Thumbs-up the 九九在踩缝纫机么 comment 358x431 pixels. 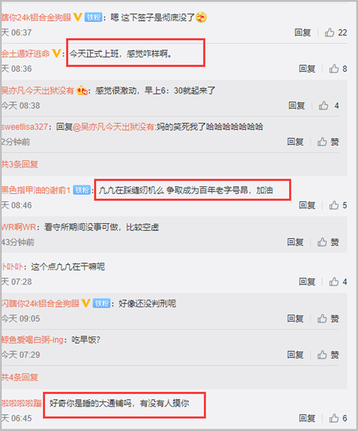click(334, 205)
